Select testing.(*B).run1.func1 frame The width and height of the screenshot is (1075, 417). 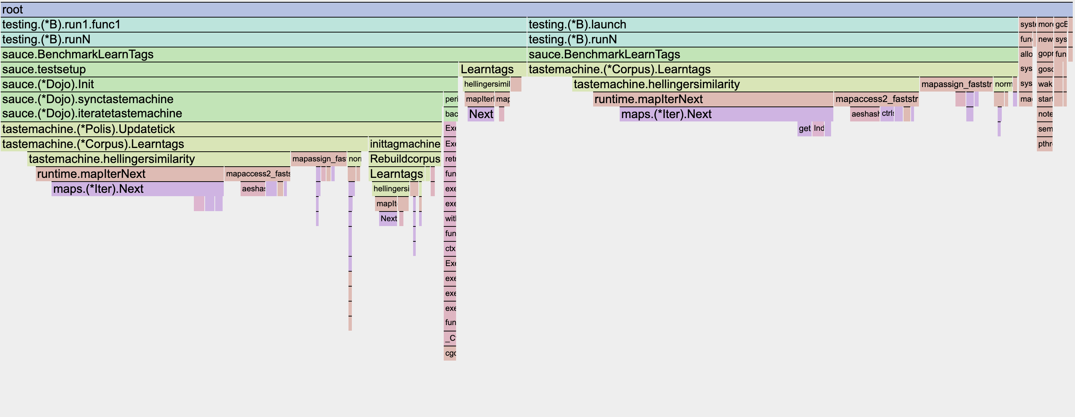pos(263,25)
